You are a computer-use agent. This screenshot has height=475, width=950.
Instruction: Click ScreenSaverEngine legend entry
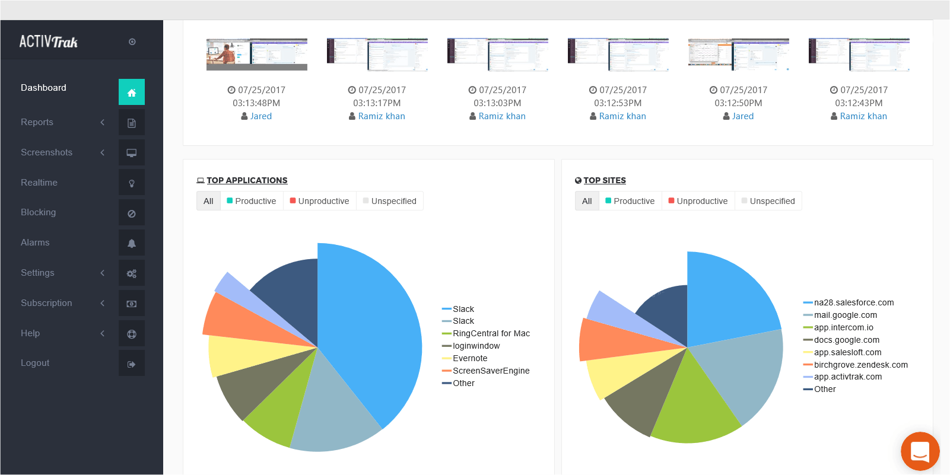[x=486, y=371]
